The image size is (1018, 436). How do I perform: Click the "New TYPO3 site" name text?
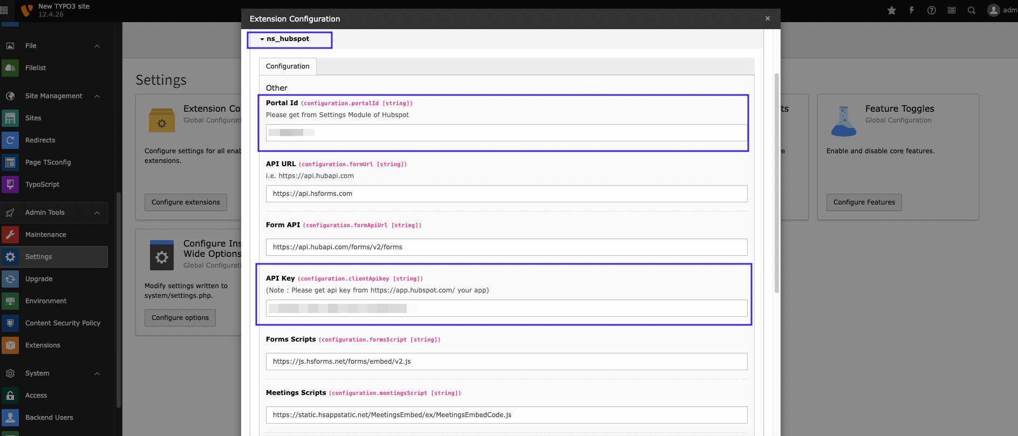[x=64, y=6]
